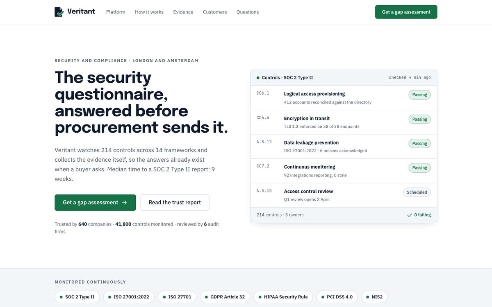The width and height of the screenshot is (492, 307).
Task: Select the Access control review row
Action: (344, 195)
